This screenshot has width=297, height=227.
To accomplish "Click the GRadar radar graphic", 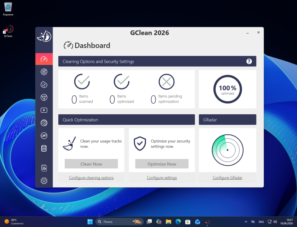I will pos(227,150).
